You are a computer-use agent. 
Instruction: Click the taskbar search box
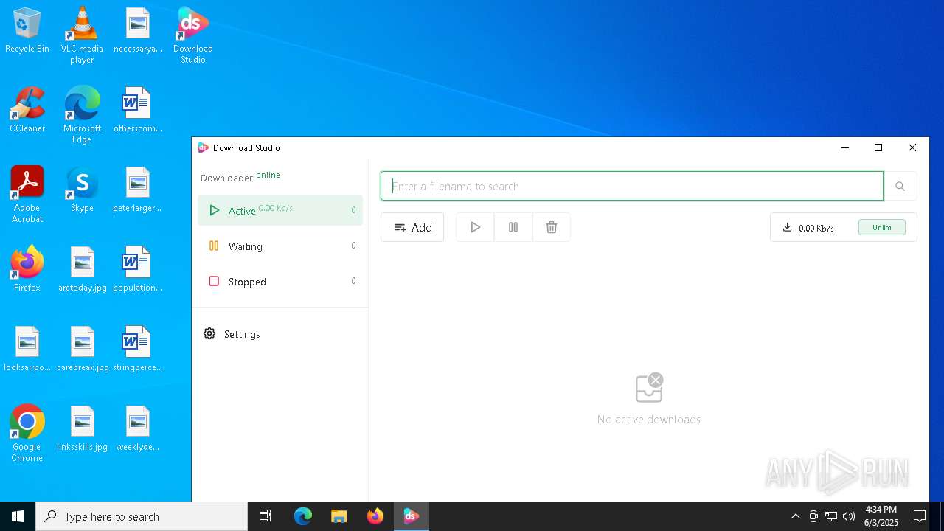click(142, 516)
